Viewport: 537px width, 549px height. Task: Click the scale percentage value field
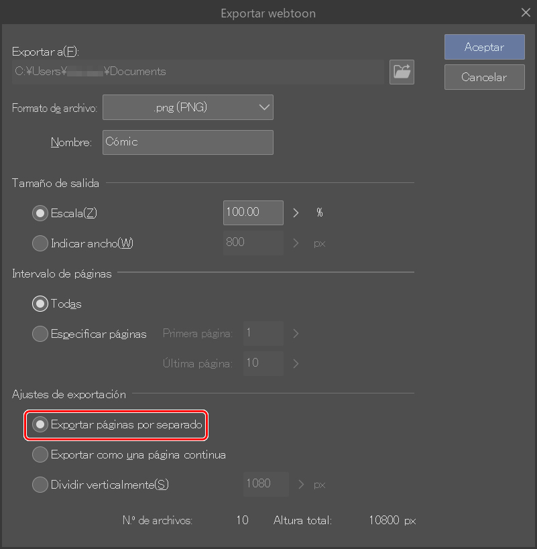point(253,212)
